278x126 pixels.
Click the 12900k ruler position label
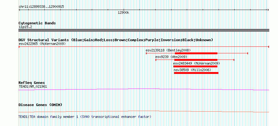coord(123,13)
